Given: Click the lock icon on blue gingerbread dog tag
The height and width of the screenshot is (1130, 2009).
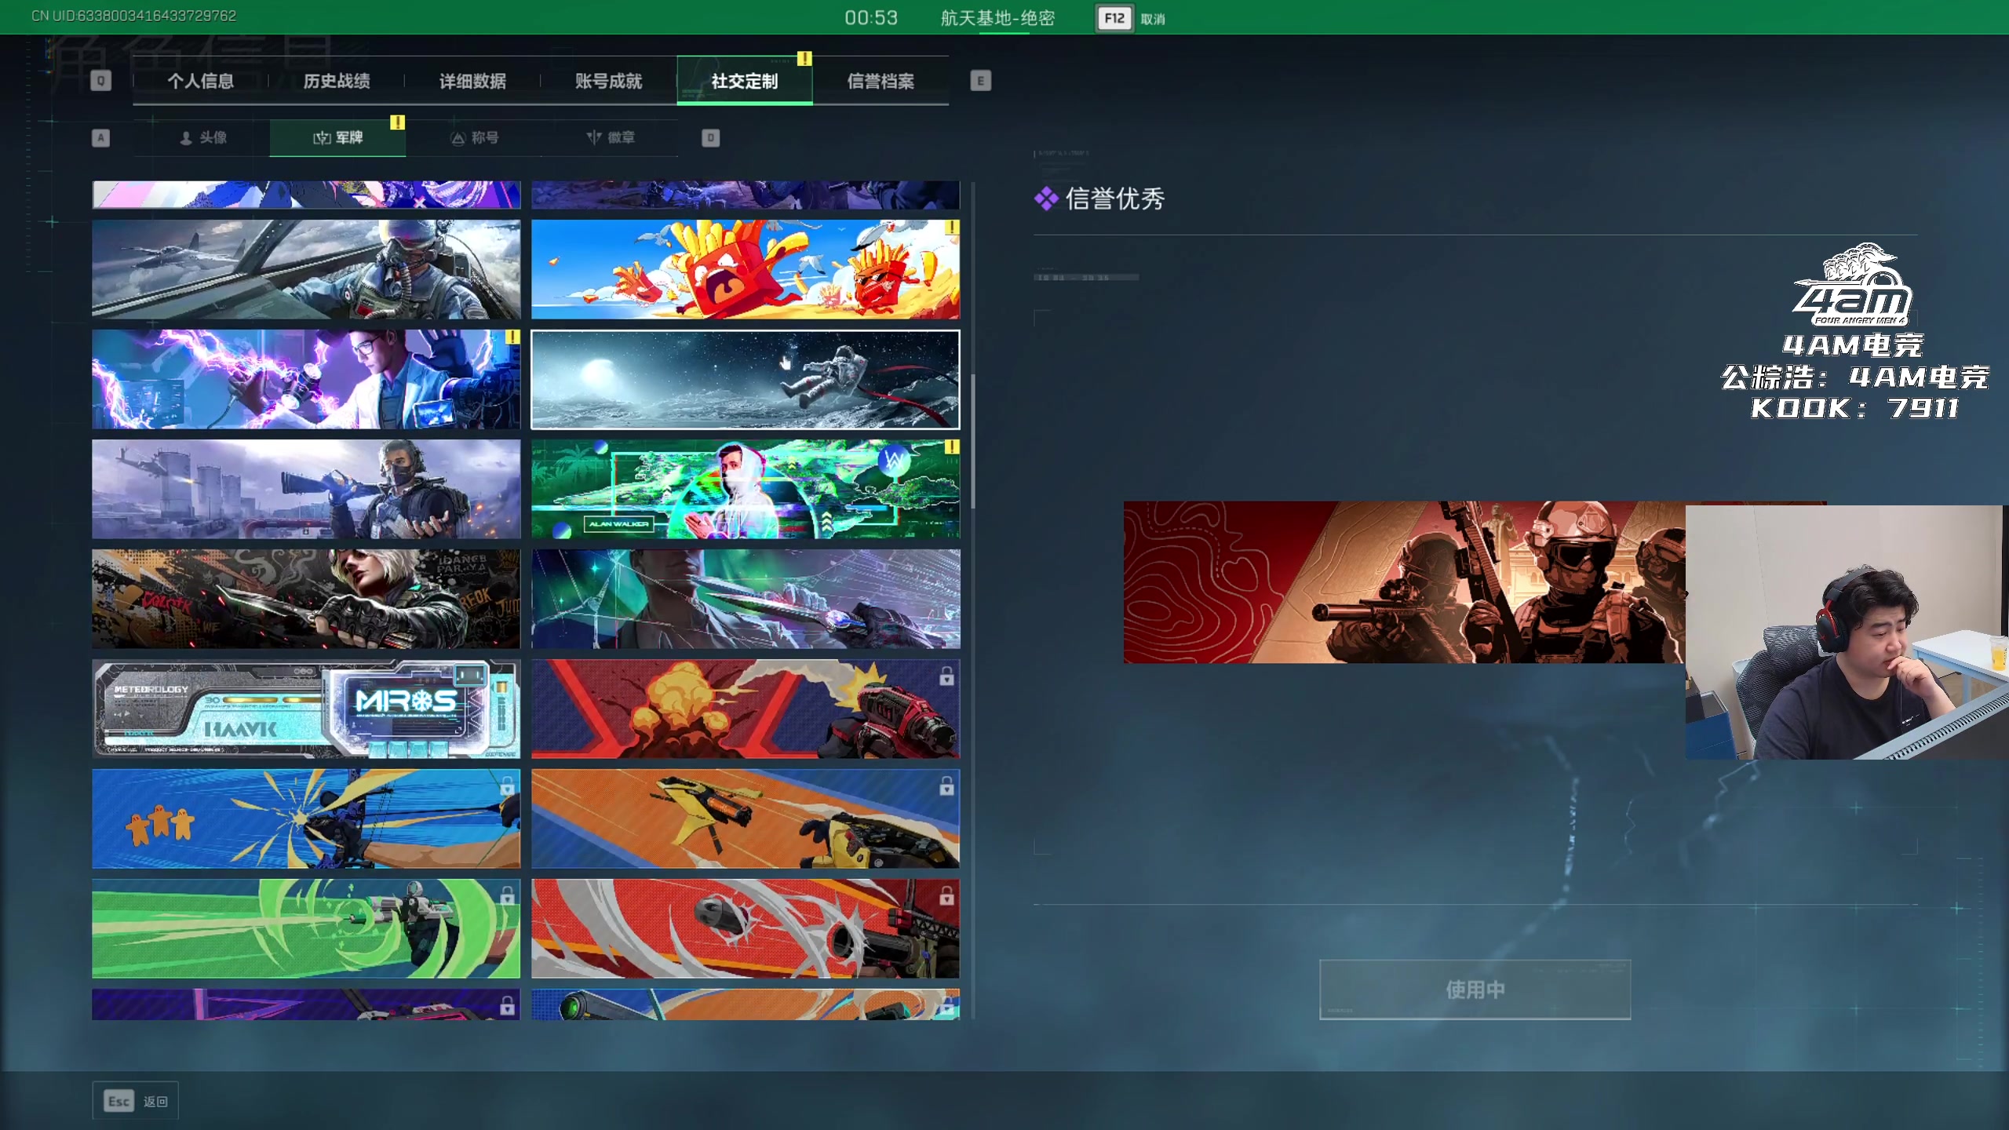Looking at the screenshot, I should pos(507,786).
